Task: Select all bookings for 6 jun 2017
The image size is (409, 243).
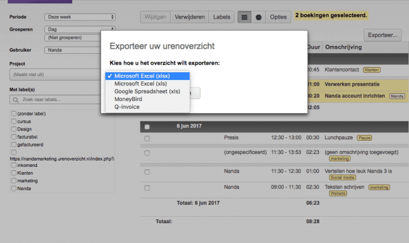Action: click(147, 127)
